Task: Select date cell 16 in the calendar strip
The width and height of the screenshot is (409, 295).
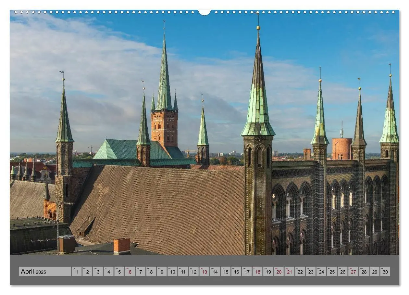Action: pyautogui.click(x=236, y=272)
